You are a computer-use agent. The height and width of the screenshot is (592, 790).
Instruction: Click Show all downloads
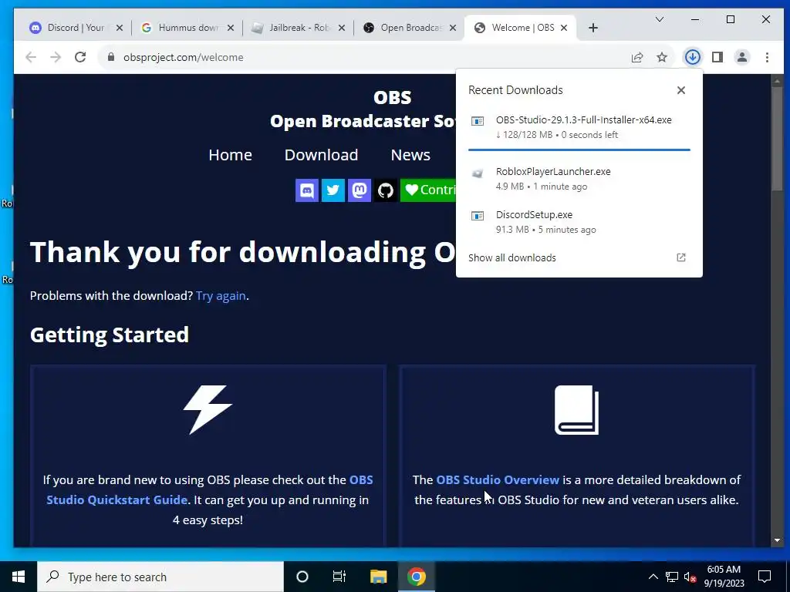pos(512,257)
